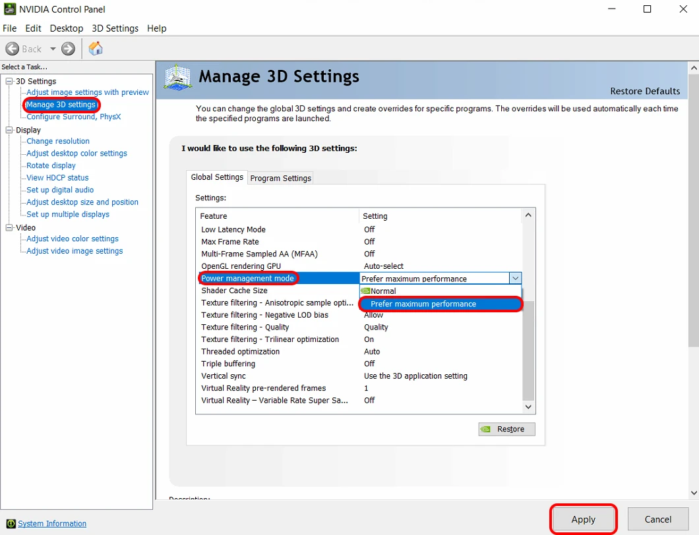Choose Prefer maximum performance option
Screen dimensions: 699x535
tap(423, 304)
